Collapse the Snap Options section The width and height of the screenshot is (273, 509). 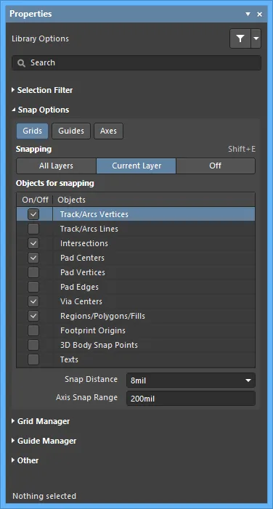point(41,110)
